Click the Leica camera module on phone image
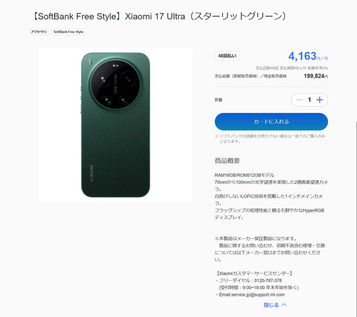Screen dimensions: 357x317 [x=116, y=85]
